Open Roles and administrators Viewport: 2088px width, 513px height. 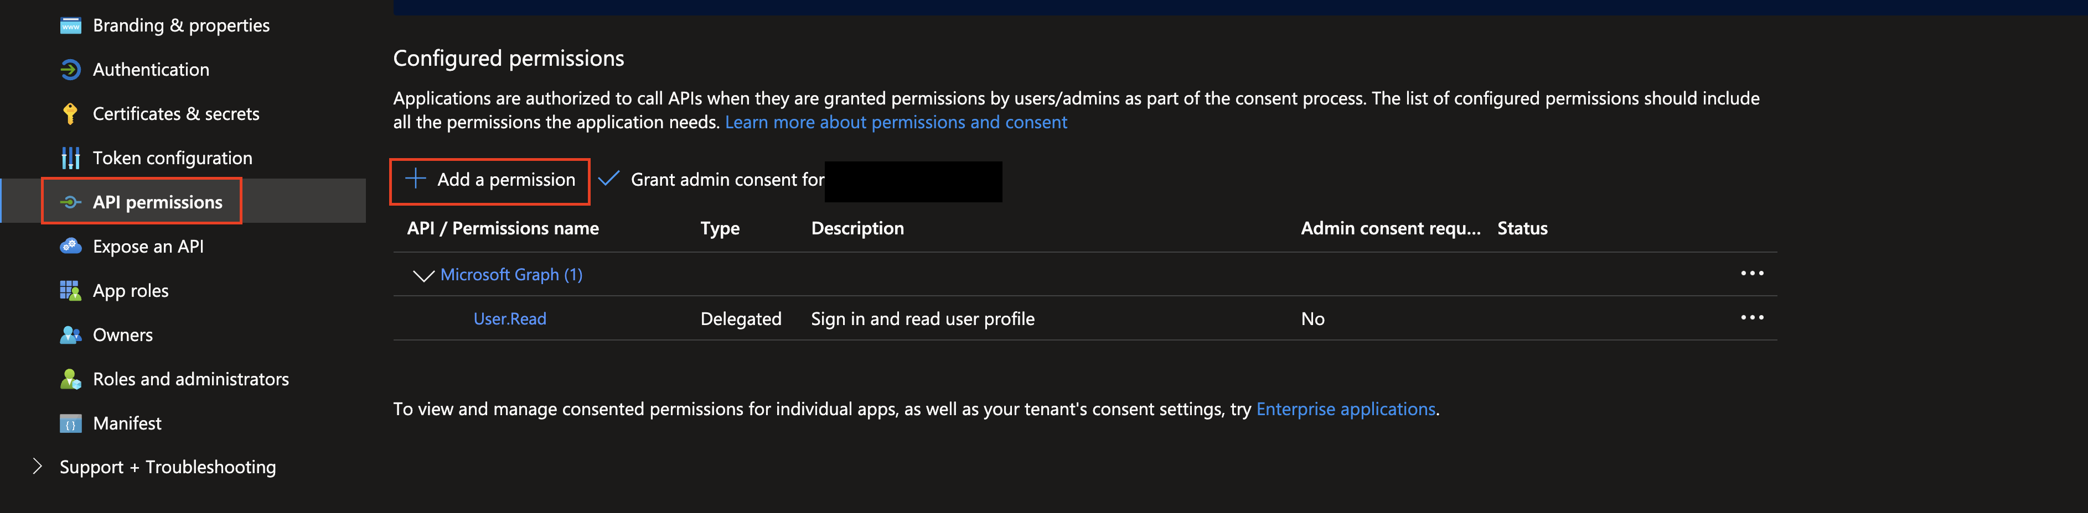click(x=190, y=379)
